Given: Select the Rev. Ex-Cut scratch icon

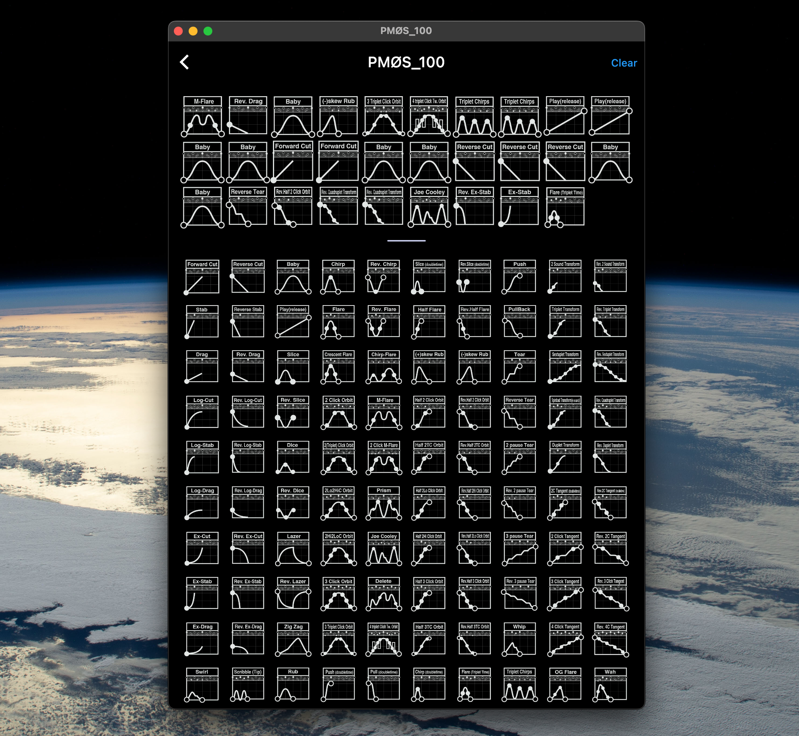Looking at the screenshot, I should coord(248,549).
